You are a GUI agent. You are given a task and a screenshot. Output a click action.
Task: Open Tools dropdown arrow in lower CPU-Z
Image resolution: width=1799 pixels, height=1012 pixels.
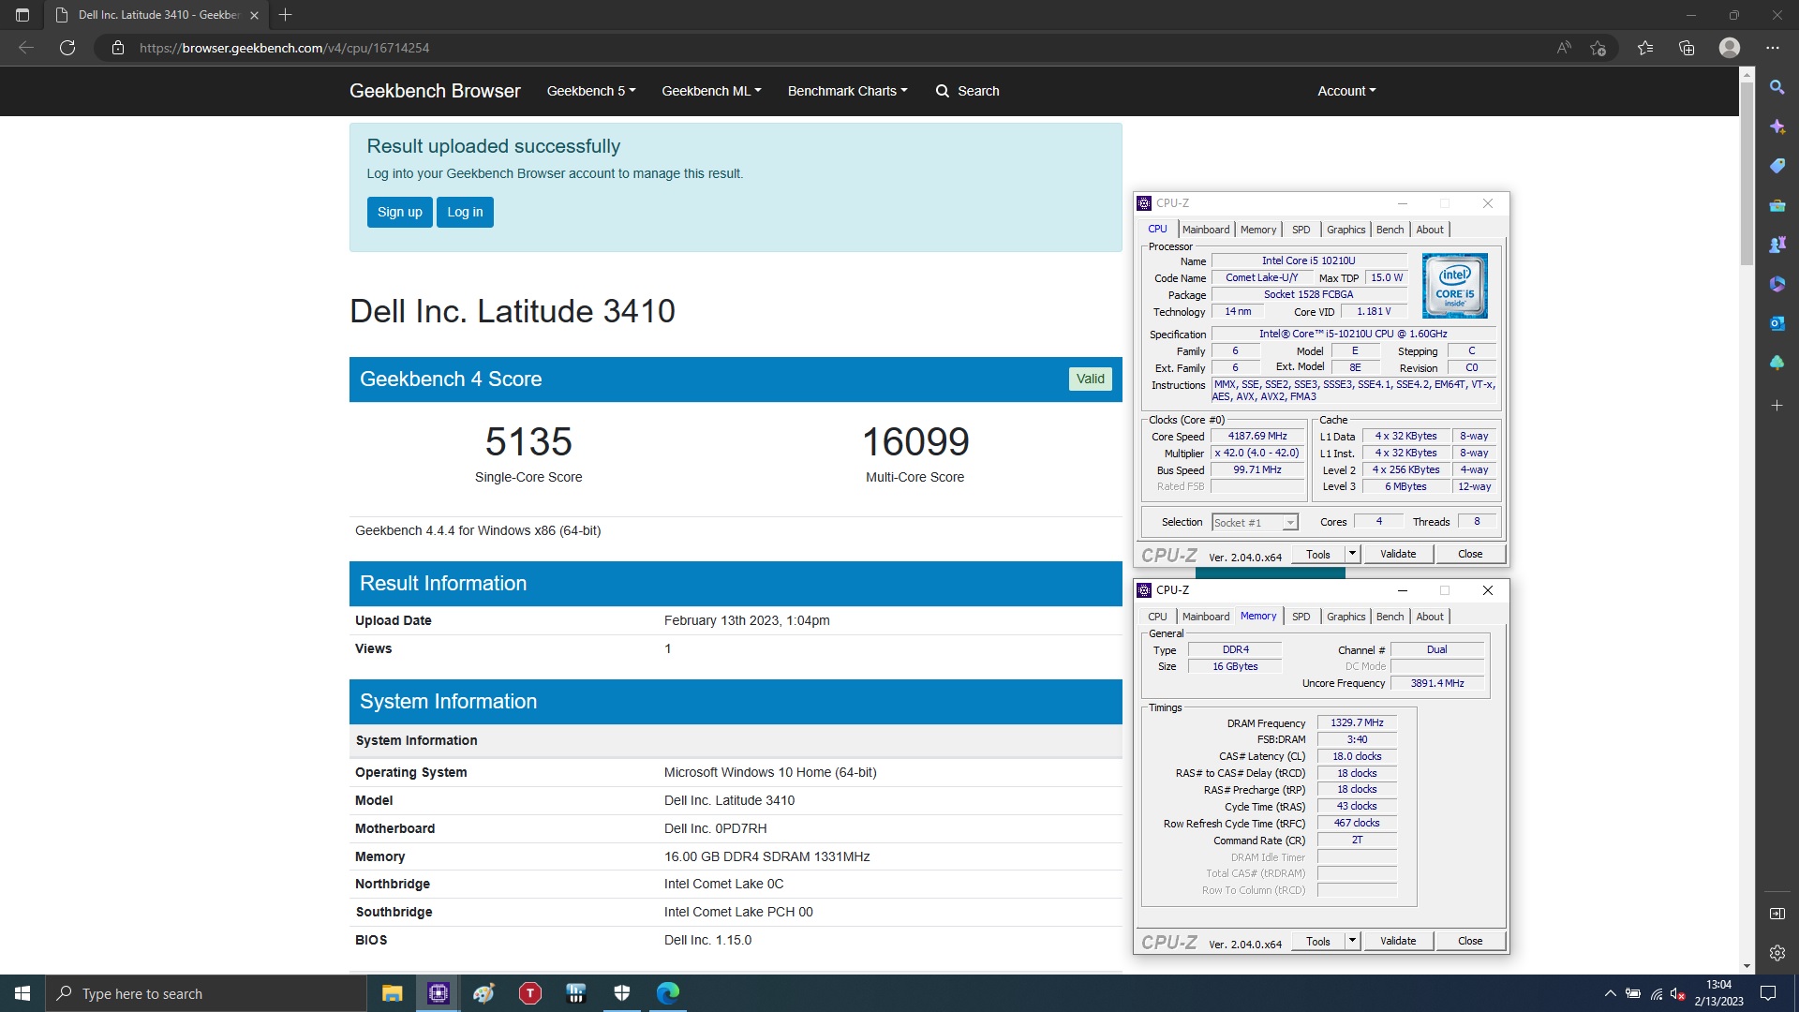tap(1352, 941)
